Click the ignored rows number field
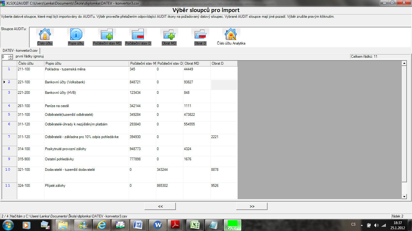Screen dimensions: 412x231 [5, 57]
